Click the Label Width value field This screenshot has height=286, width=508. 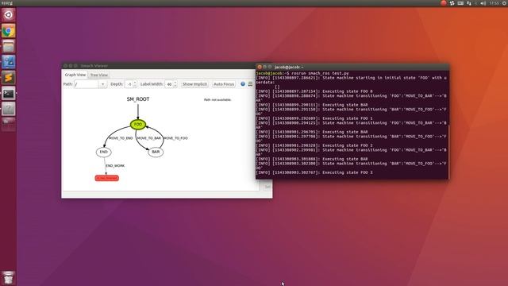169,84
